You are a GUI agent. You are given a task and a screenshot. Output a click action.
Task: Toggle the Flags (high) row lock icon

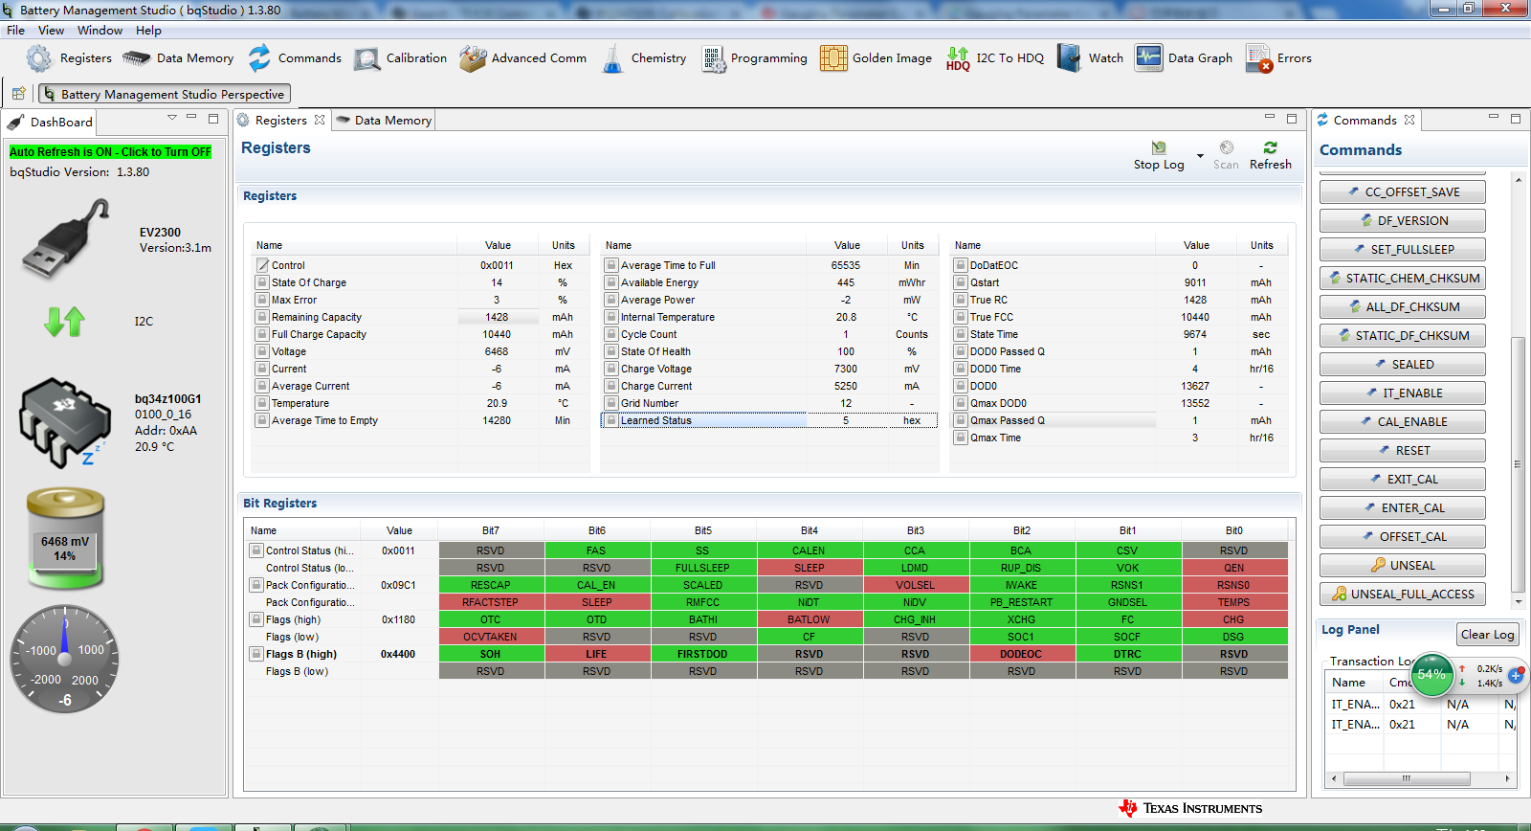(x=256, y=619)
